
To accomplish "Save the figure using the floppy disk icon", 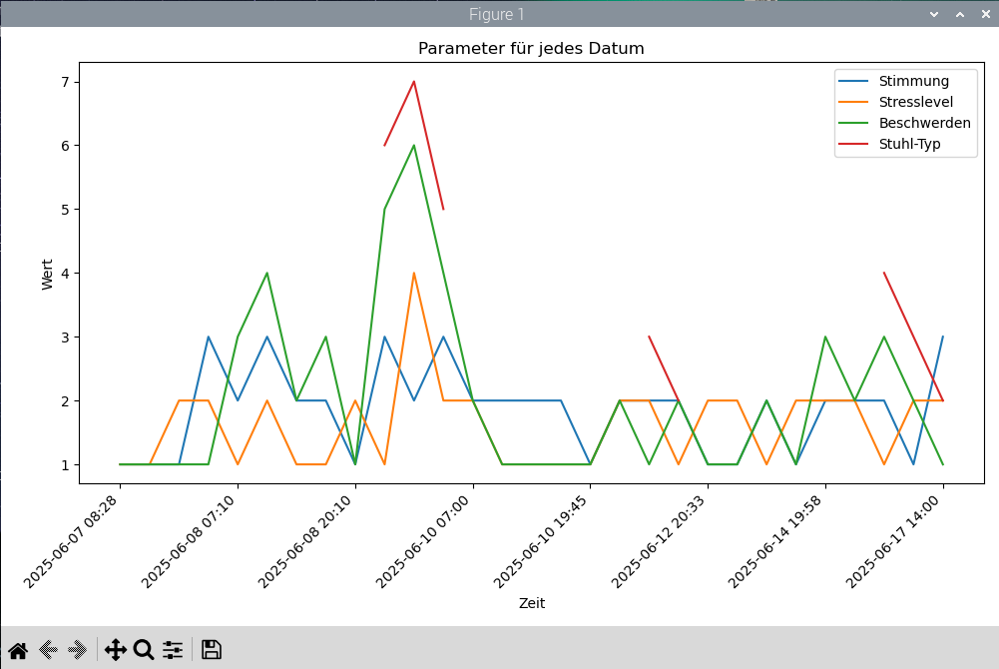I will tap(211, 650).
